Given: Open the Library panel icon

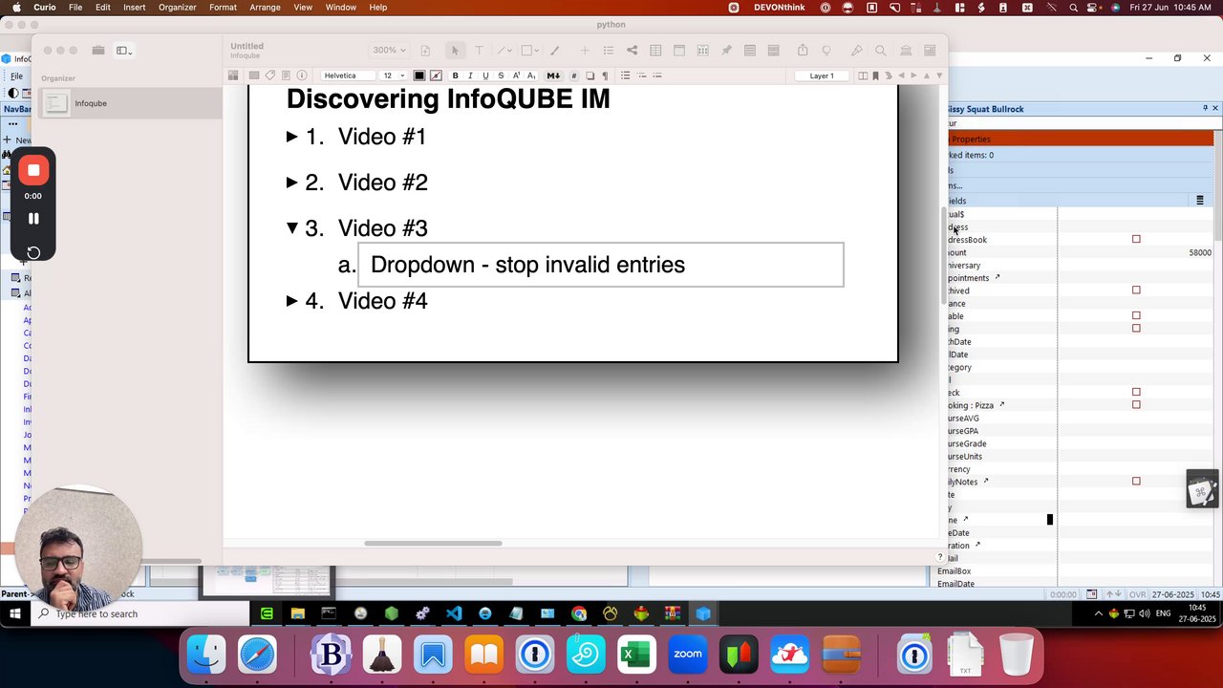Looking at the screenshot, I should pos(906,51).
